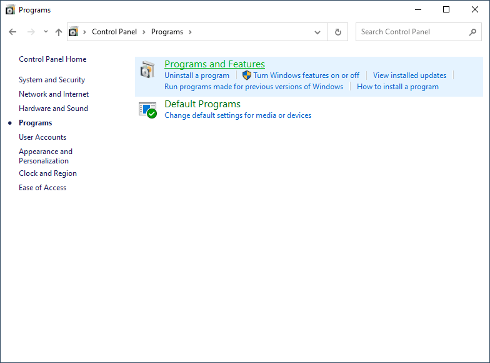
Task: Click the Programs and Features icon
Action: [147, 70]
